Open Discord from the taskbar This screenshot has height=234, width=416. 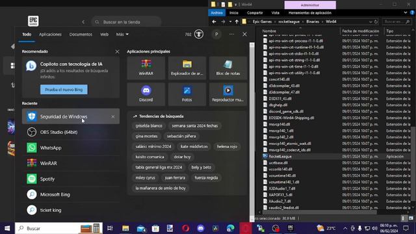click(201, 228)
